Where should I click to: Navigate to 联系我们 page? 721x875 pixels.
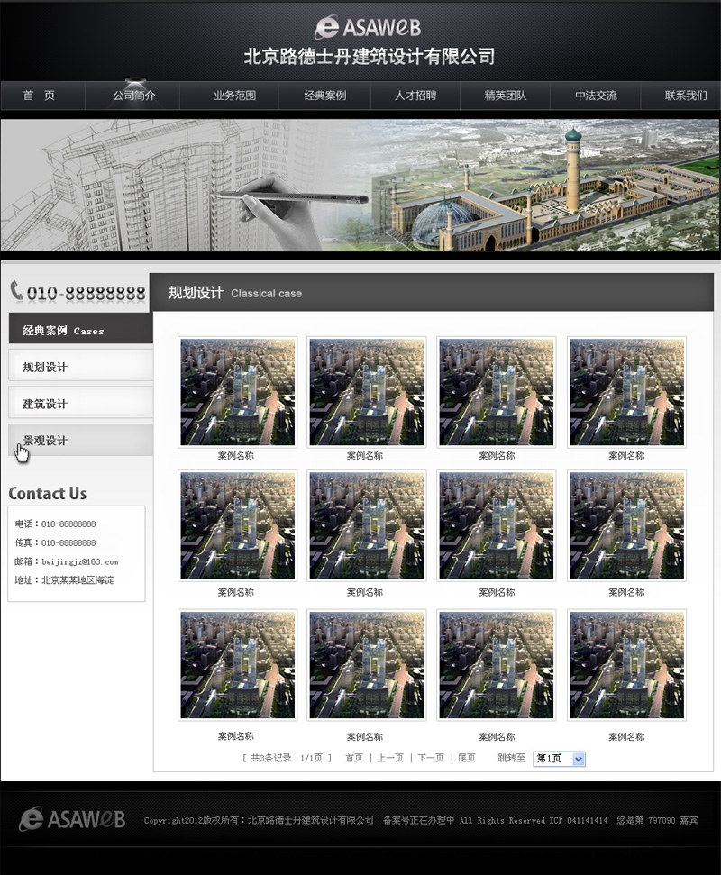click(x=685, y=96)
